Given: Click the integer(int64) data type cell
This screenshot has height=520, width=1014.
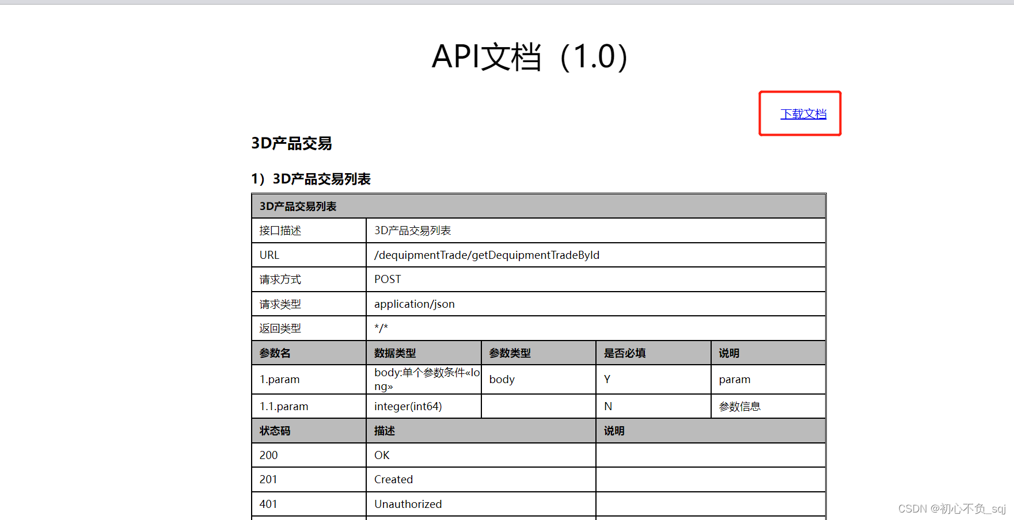Looking at the screenshot, I should click(x=423, y=406).
